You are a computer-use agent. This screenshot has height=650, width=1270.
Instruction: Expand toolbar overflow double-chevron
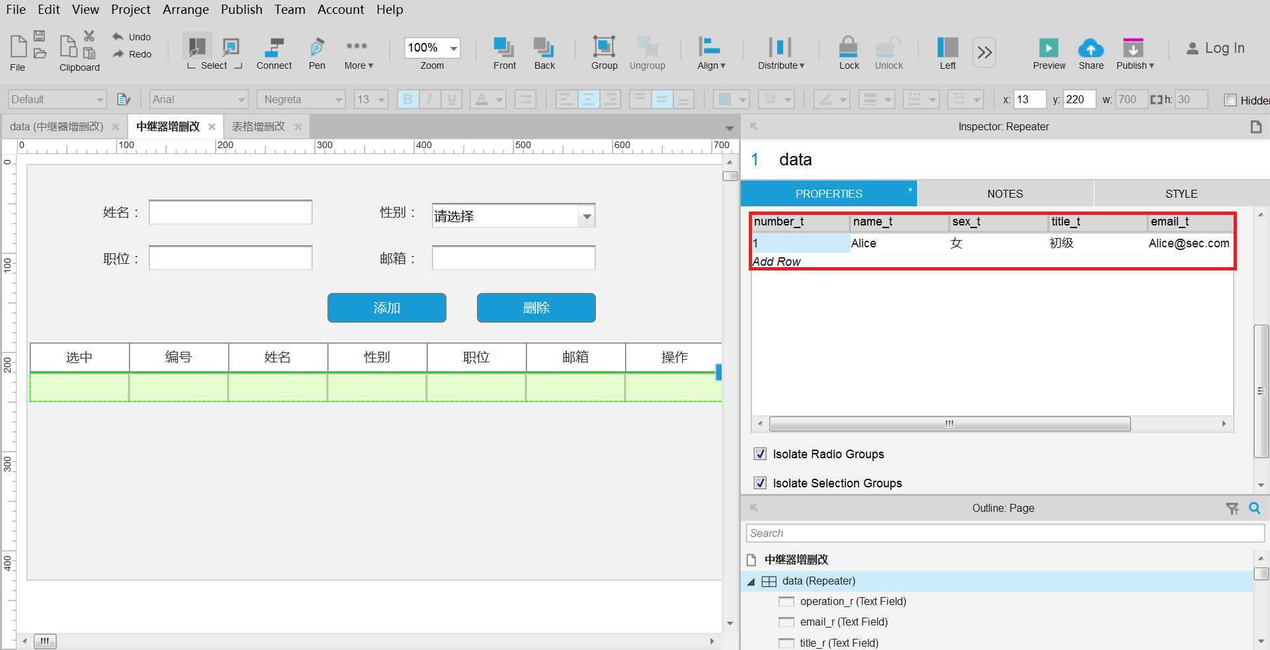click(984, 52)
